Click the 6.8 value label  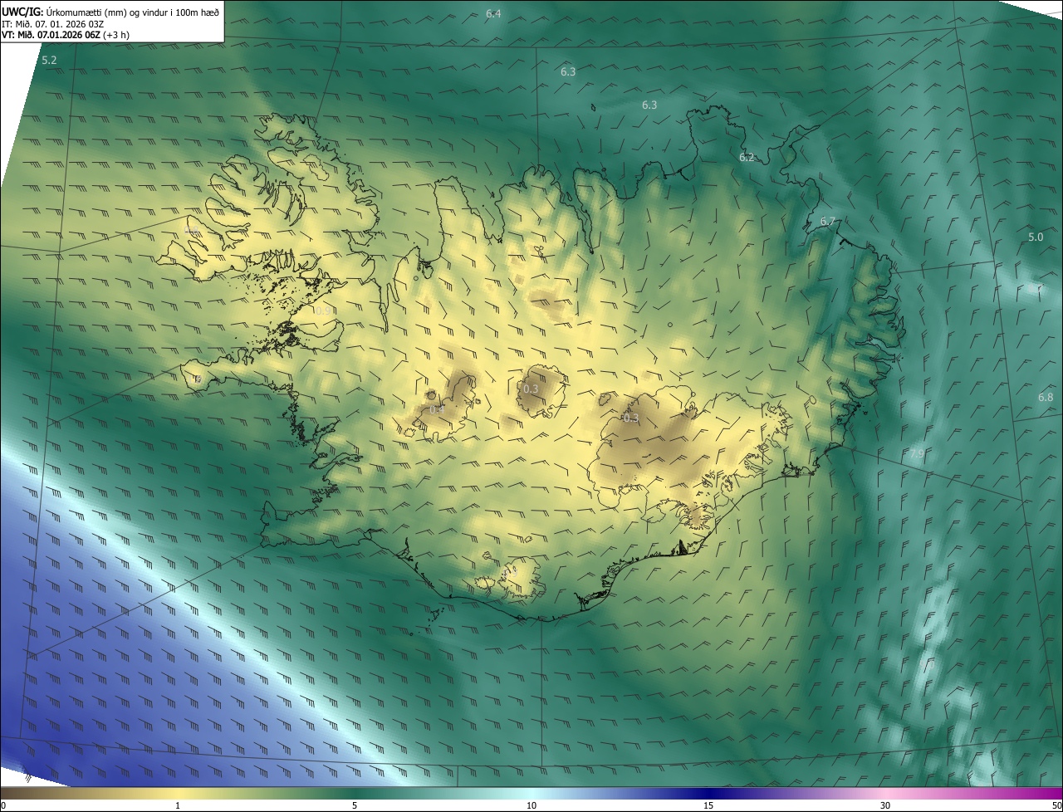[1046, 397]
